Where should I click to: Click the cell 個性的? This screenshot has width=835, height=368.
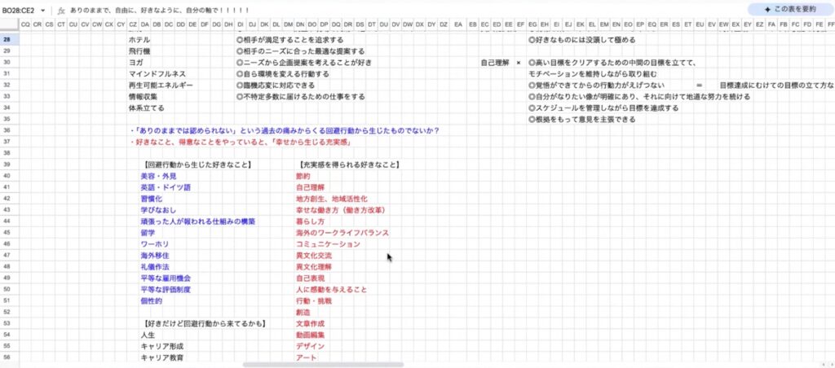151,301
